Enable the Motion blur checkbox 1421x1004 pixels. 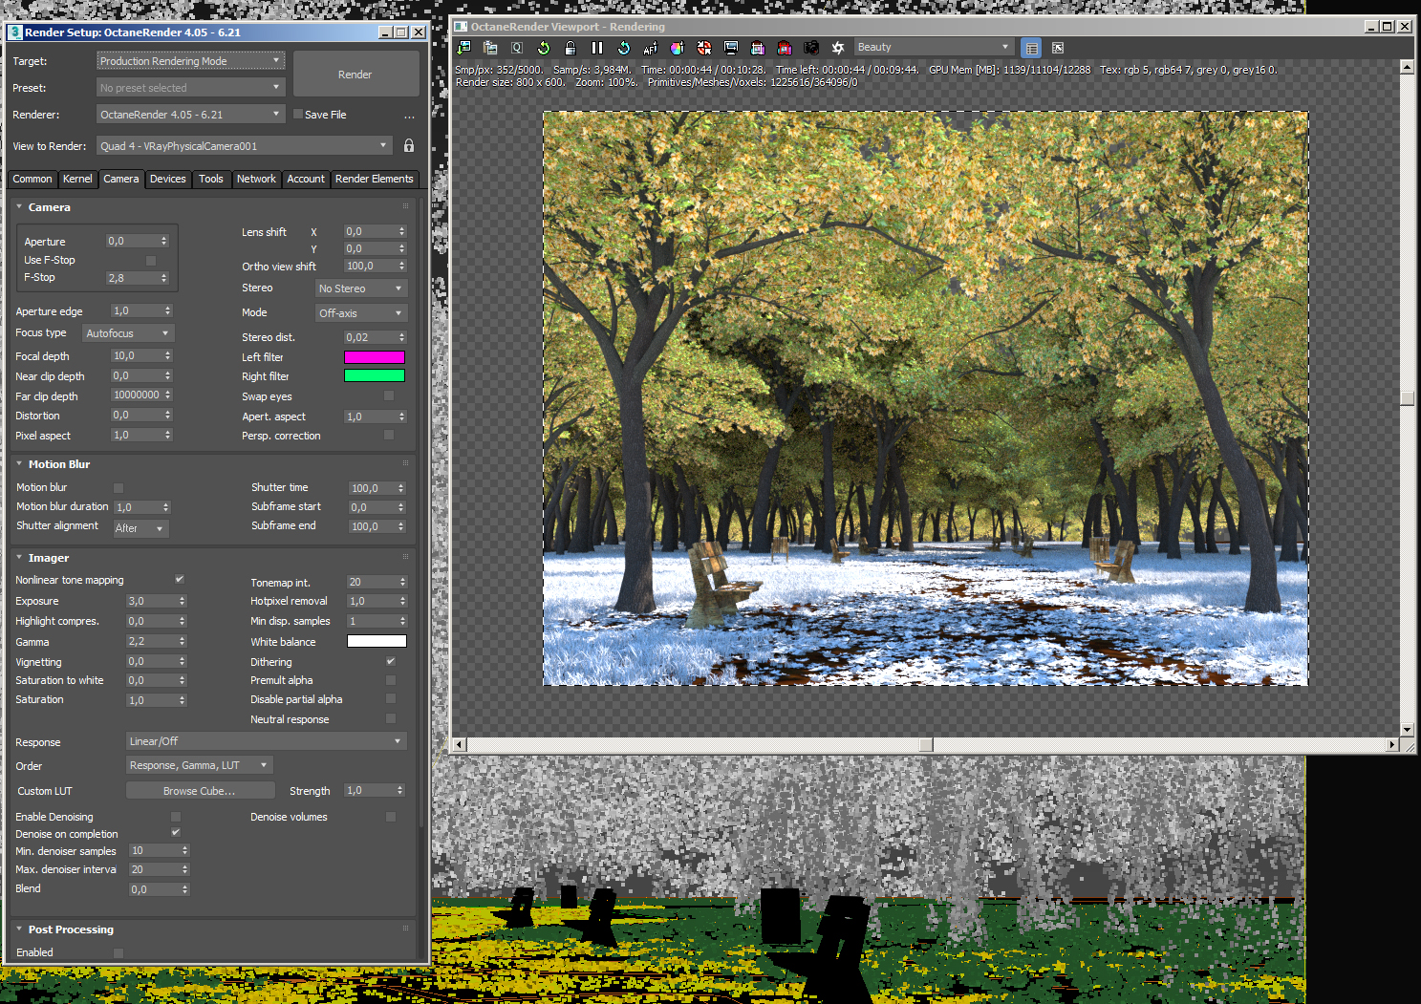(118, 488)
